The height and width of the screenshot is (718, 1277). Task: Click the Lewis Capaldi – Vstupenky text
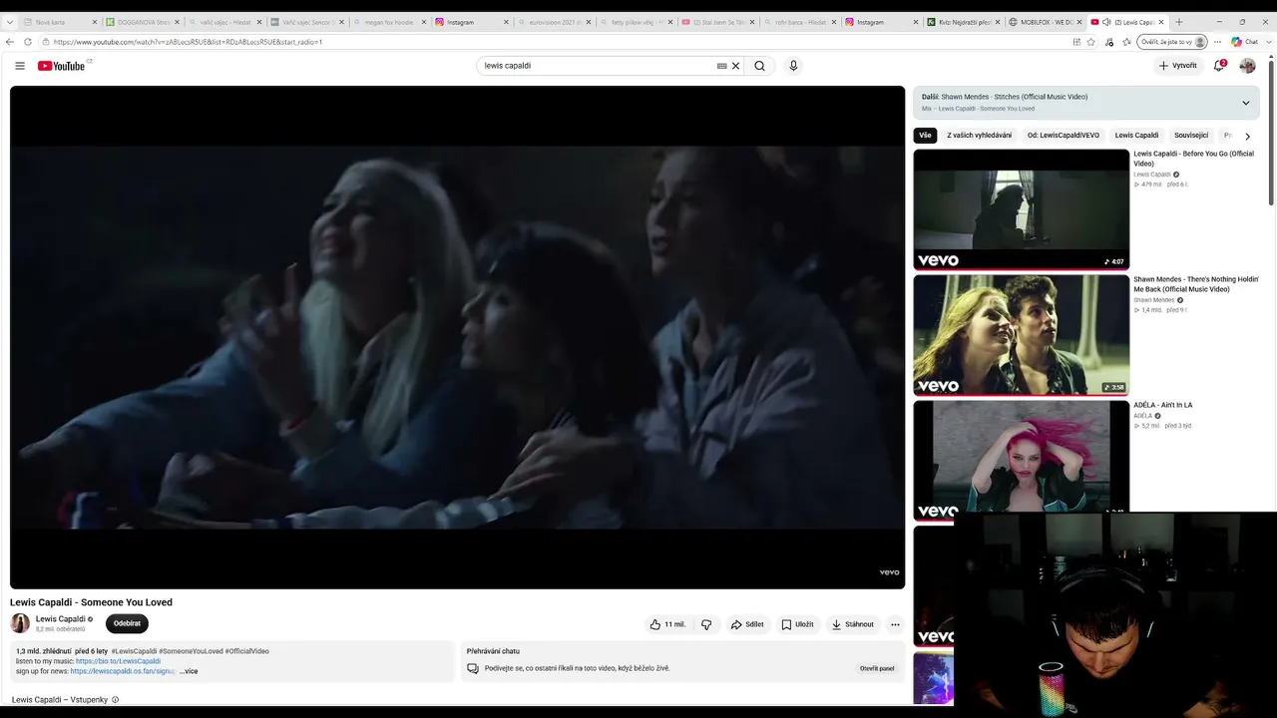point(59,700)
